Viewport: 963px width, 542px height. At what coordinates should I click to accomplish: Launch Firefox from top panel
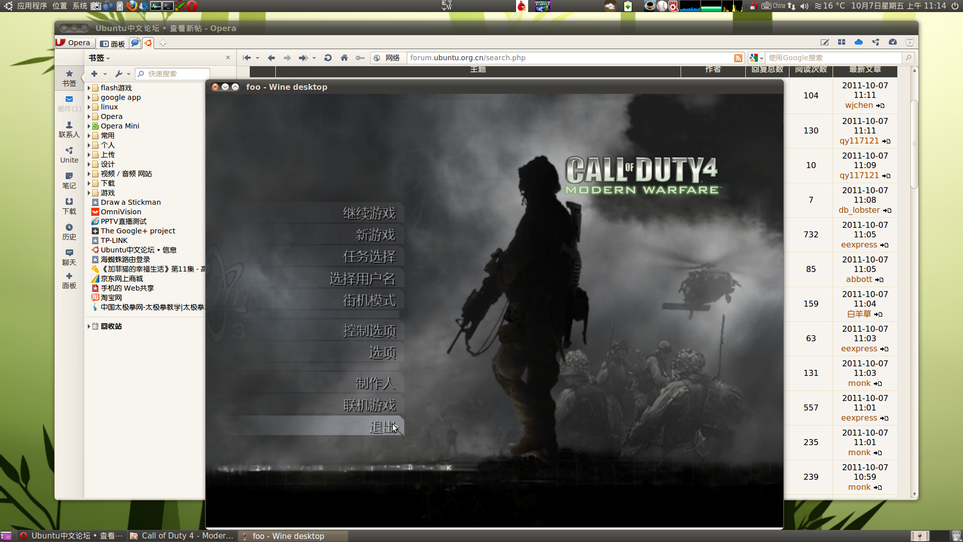132,6
